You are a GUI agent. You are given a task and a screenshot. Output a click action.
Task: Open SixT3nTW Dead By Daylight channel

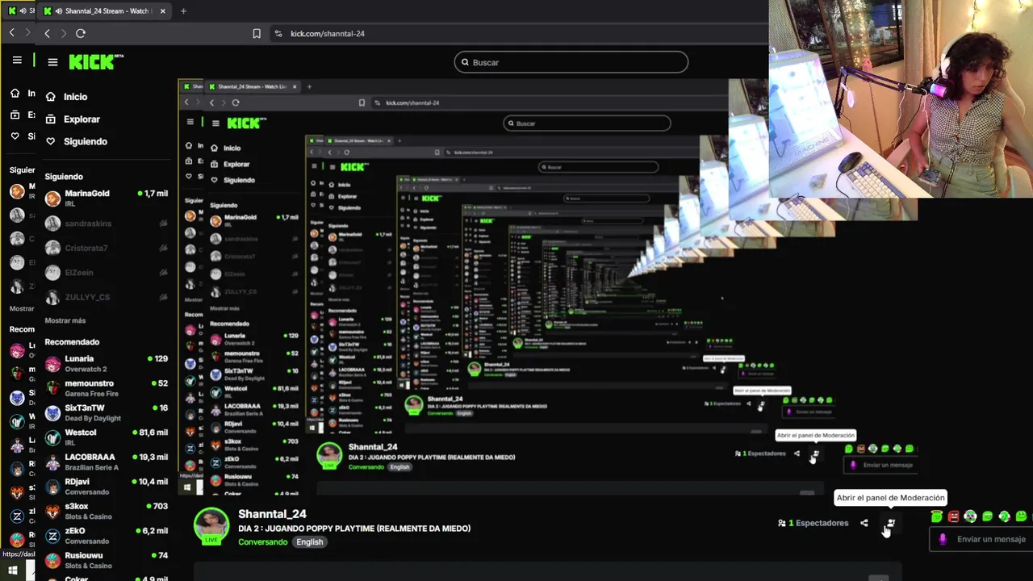[x=106, y=413]
